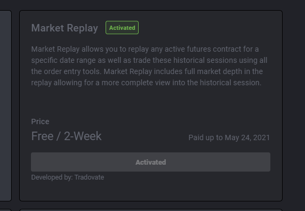Select the Market Replay card title
The image size is (305, 211).
click(65, 28)
